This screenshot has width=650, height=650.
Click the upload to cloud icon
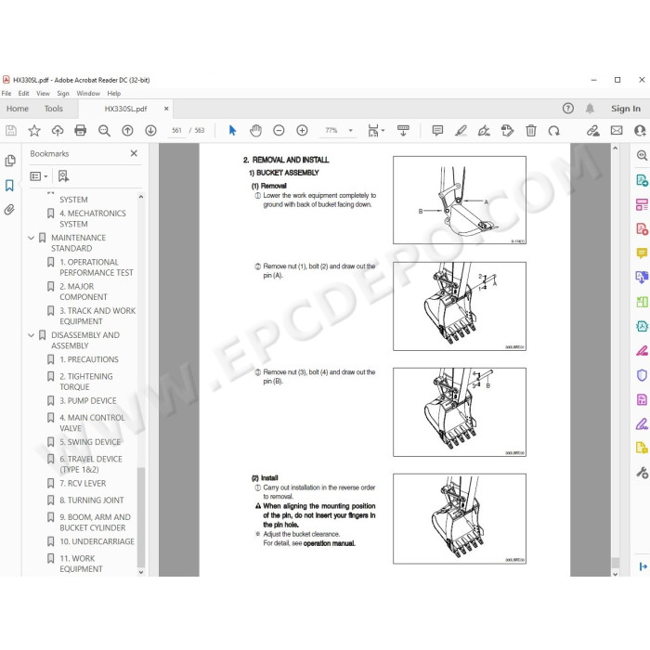coord(58,131)
